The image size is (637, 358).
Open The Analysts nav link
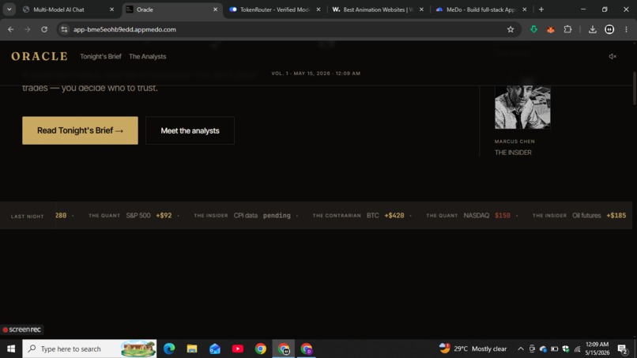[148, 56]
